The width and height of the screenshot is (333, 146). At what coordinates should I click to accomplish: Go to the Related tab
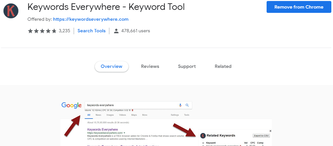pyautogui.click(x=223, y=67)
